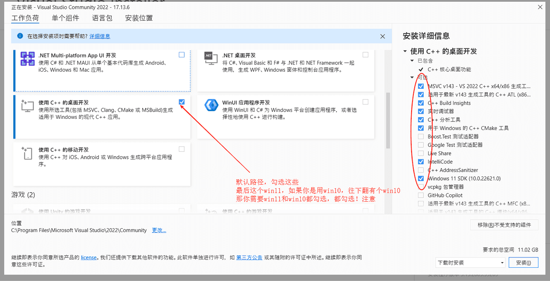Click the 使用 C++ 的移动开发 workload icon
This screenshot has width=550, height=281.
(x=27, y=154)
